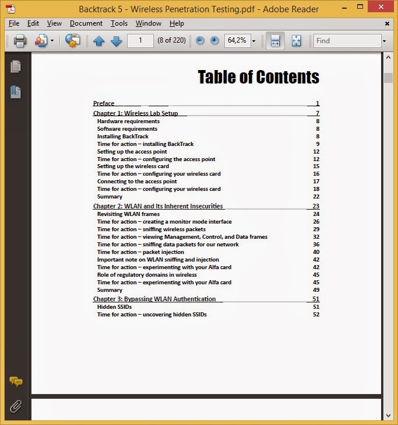Click the Adobe PDF title icon
Screen dimensions: 398x425
click(x=11, y=9)
